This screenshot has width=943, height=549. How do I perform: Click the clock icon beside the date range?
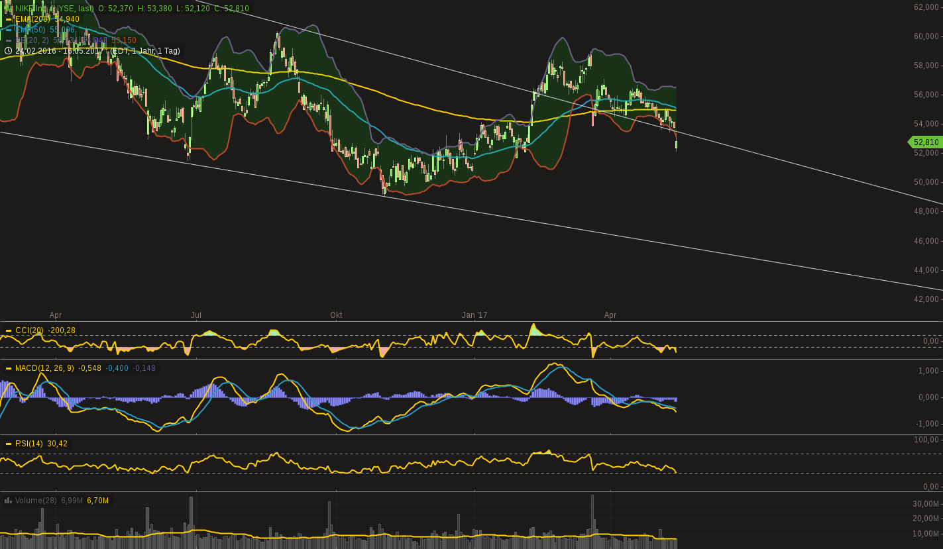8,50
